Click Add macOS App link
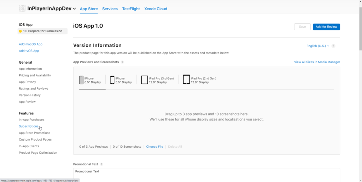The height and width of the screenshot is (182, 362). coord(30,44)
